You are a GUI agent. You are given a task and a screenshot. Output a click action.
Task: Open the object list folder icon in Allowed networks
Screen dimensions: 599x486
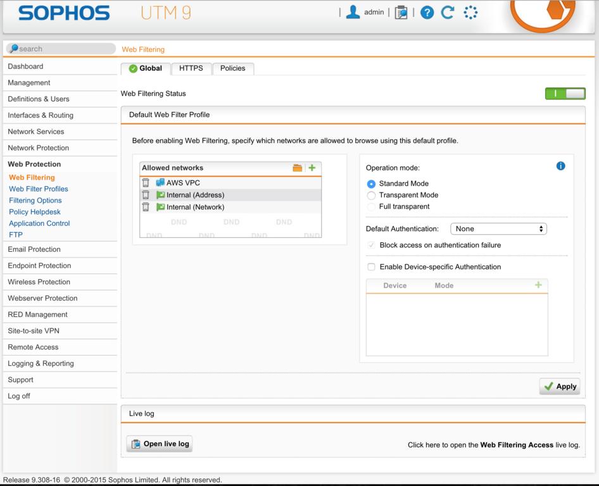pos(297,168)
